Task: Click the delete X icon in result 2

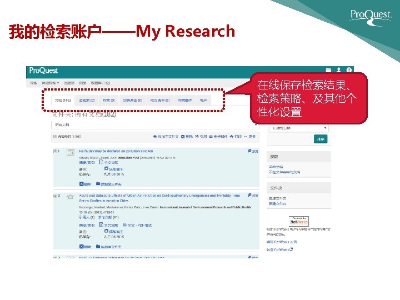Action: click(81, 247)
